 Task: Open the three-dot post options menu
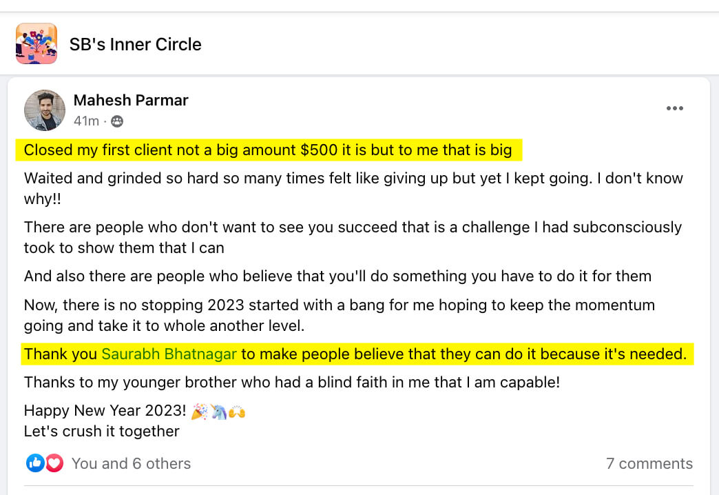[x=674, y=108]
